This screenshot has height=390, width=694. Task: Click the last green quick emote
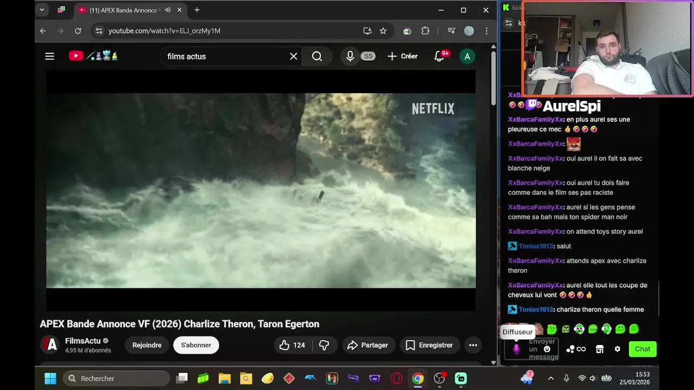coord(634,329)
